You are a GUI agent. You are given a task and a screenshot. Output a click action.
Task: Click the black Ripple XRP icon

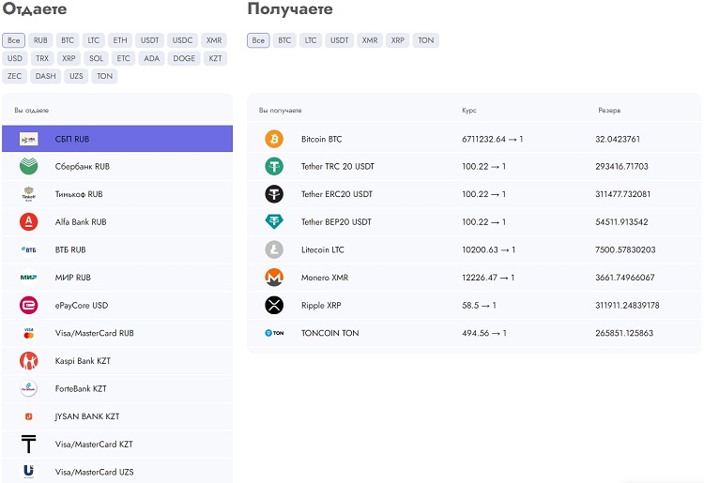(x=274, y=306)
